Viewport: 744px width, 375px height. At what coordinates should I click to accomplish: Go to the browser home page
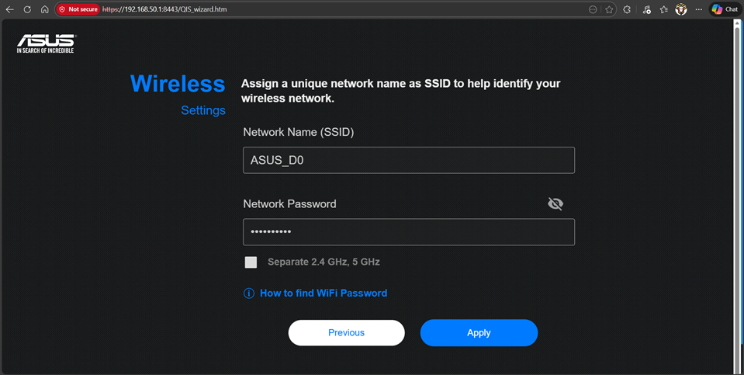(x=44, y=9)
